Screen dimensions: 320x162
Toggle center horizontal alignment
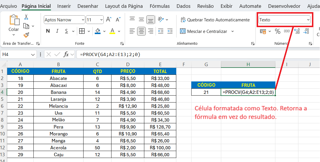(141, 31)
